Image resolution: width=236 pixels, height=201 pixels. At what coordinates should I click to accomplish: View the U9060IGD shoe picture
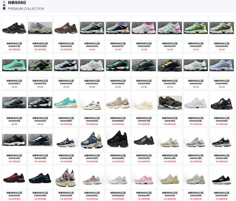click(40, 103)
